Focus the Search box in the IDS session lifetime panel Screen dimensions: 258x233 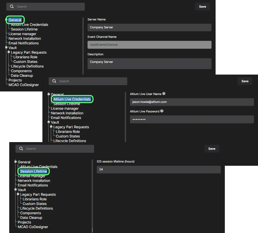pyautogui.click(x=55, y=149)
